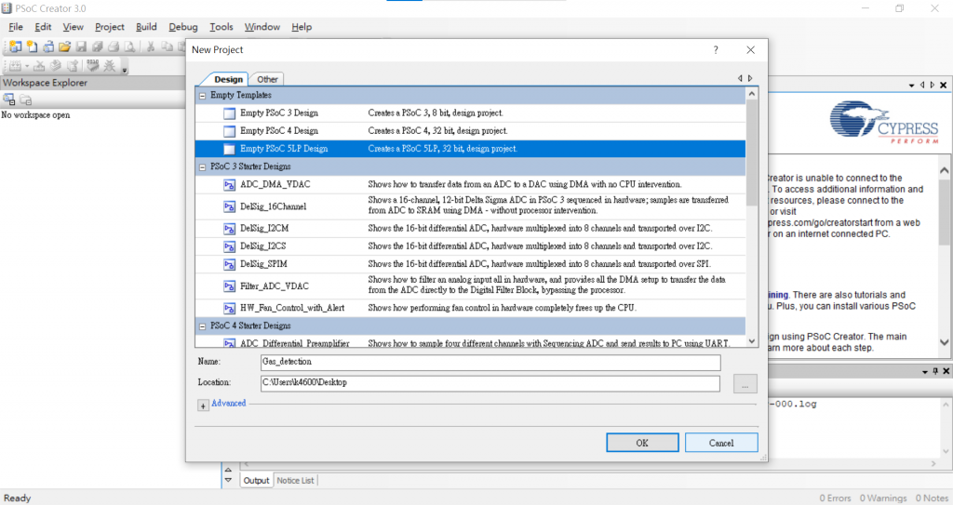Click the Open Project/Workspace toolbar icon
The height and width of the screenshot is (505, 953).
pyautogui.click(x=48, y=47)
